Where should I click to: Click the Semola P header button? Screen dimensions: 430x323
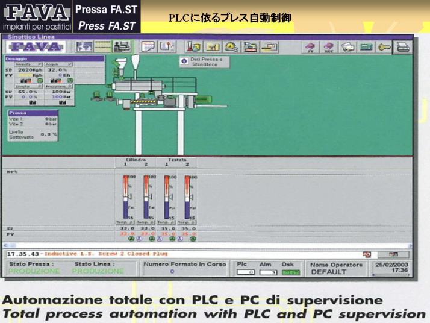(x=28, y=64)
